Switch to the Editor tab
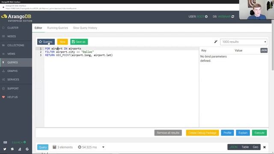274x154 pixels. pyautogui.click(x=38, y=28)
